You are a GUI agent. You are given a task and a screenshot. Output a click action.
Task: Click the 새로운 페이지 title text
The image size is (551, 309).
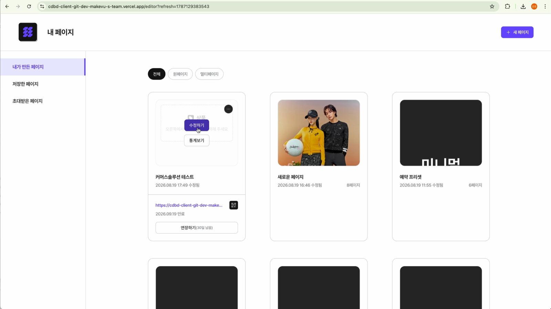(x=291, y=177)
